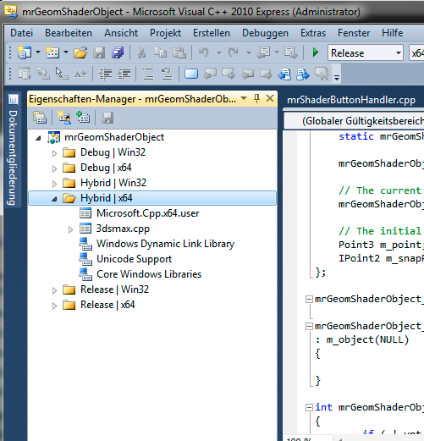The height and width of the screenshot is (441, 424).
Task: Click the Open File folder icon
Action: point(80,52)
